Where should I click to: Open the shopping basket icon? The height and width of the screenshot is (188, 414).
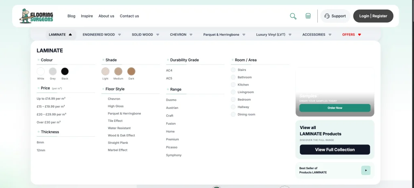tap(308, 16)
